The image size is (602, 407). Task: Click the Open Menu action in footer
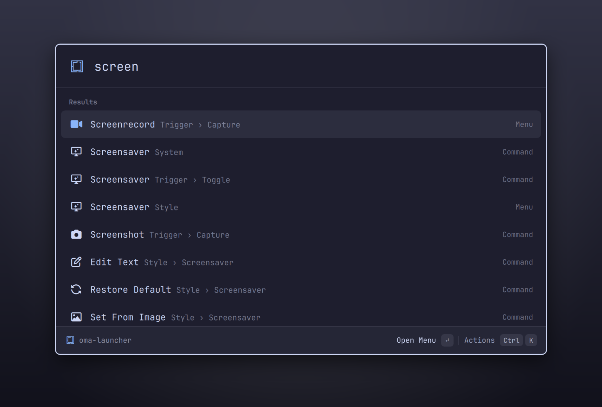(x=416, y=340)
